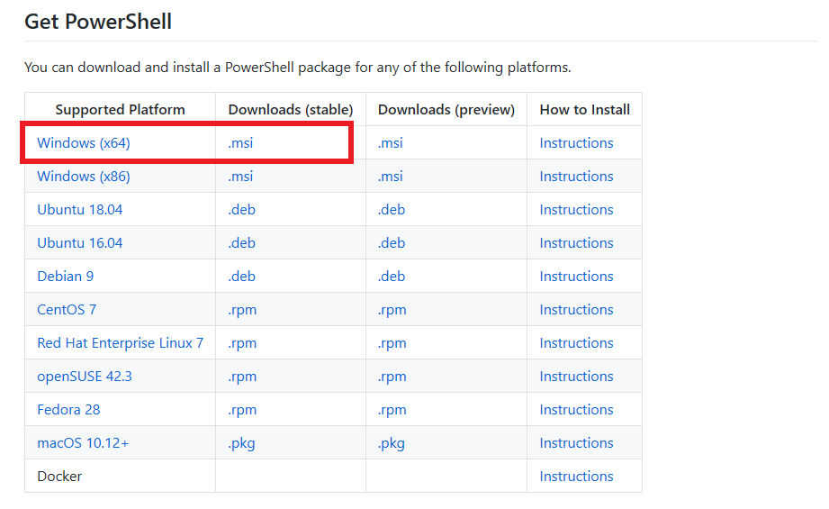
Task: Open Instructions for Windows (x64)
Action: (x=576, y=143)
